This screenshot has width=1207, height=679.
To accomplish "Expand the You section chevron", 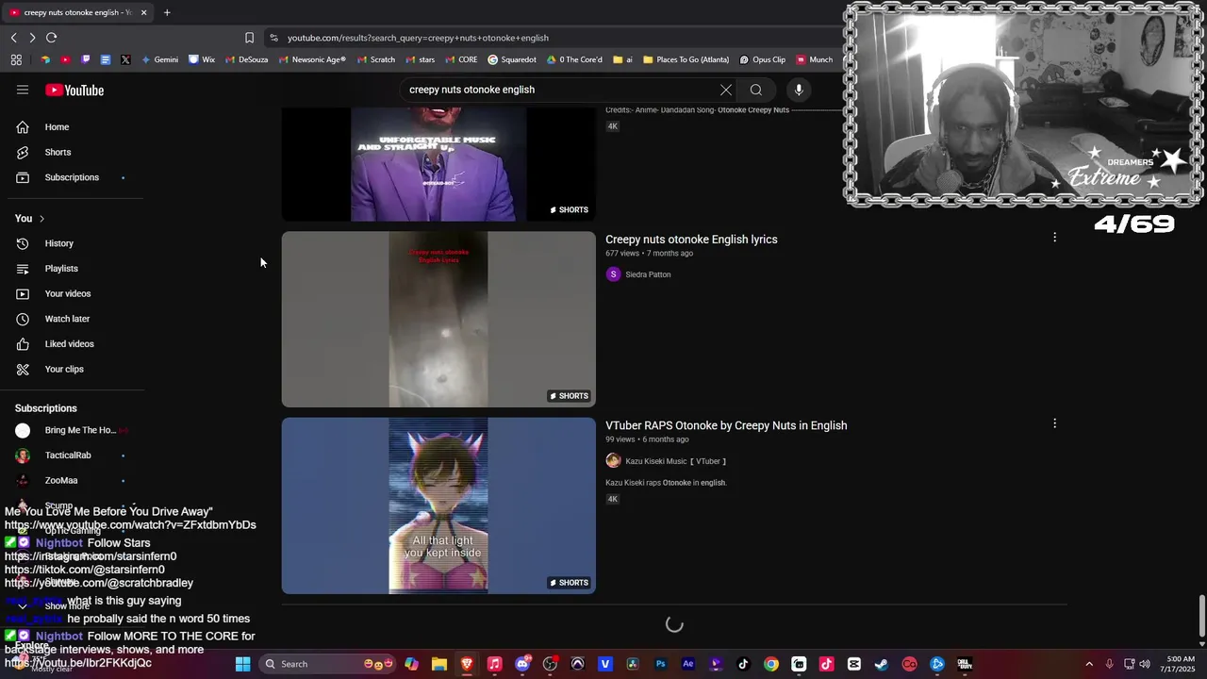I will coord(41,219).
